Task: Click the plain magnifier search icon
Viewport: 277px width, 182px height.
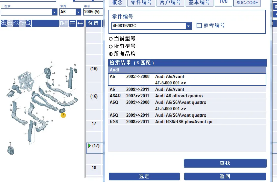Action: coord(28,23)
